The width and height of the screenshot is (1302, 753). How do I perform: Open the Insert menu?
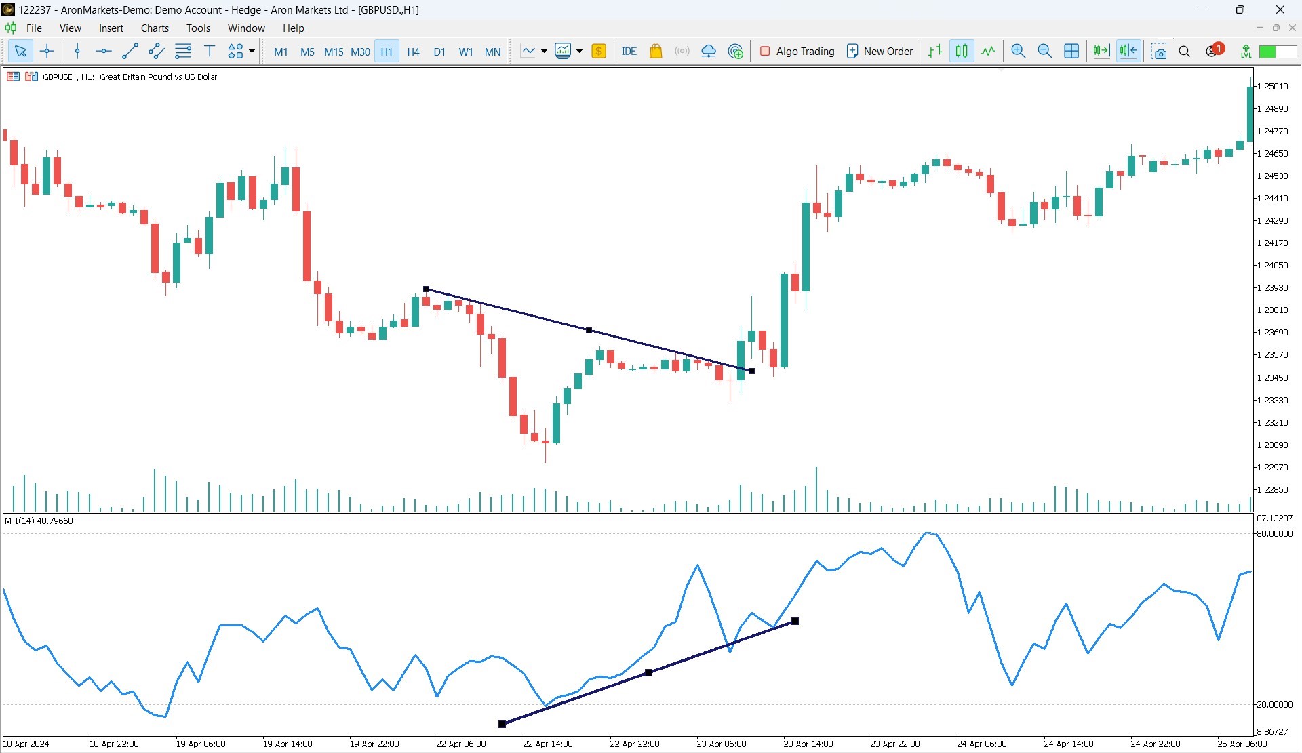(x=111, y=28)
